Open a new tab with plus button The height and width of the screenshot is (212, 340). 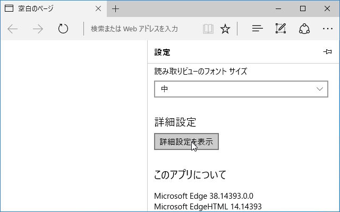tap(115, 9)
